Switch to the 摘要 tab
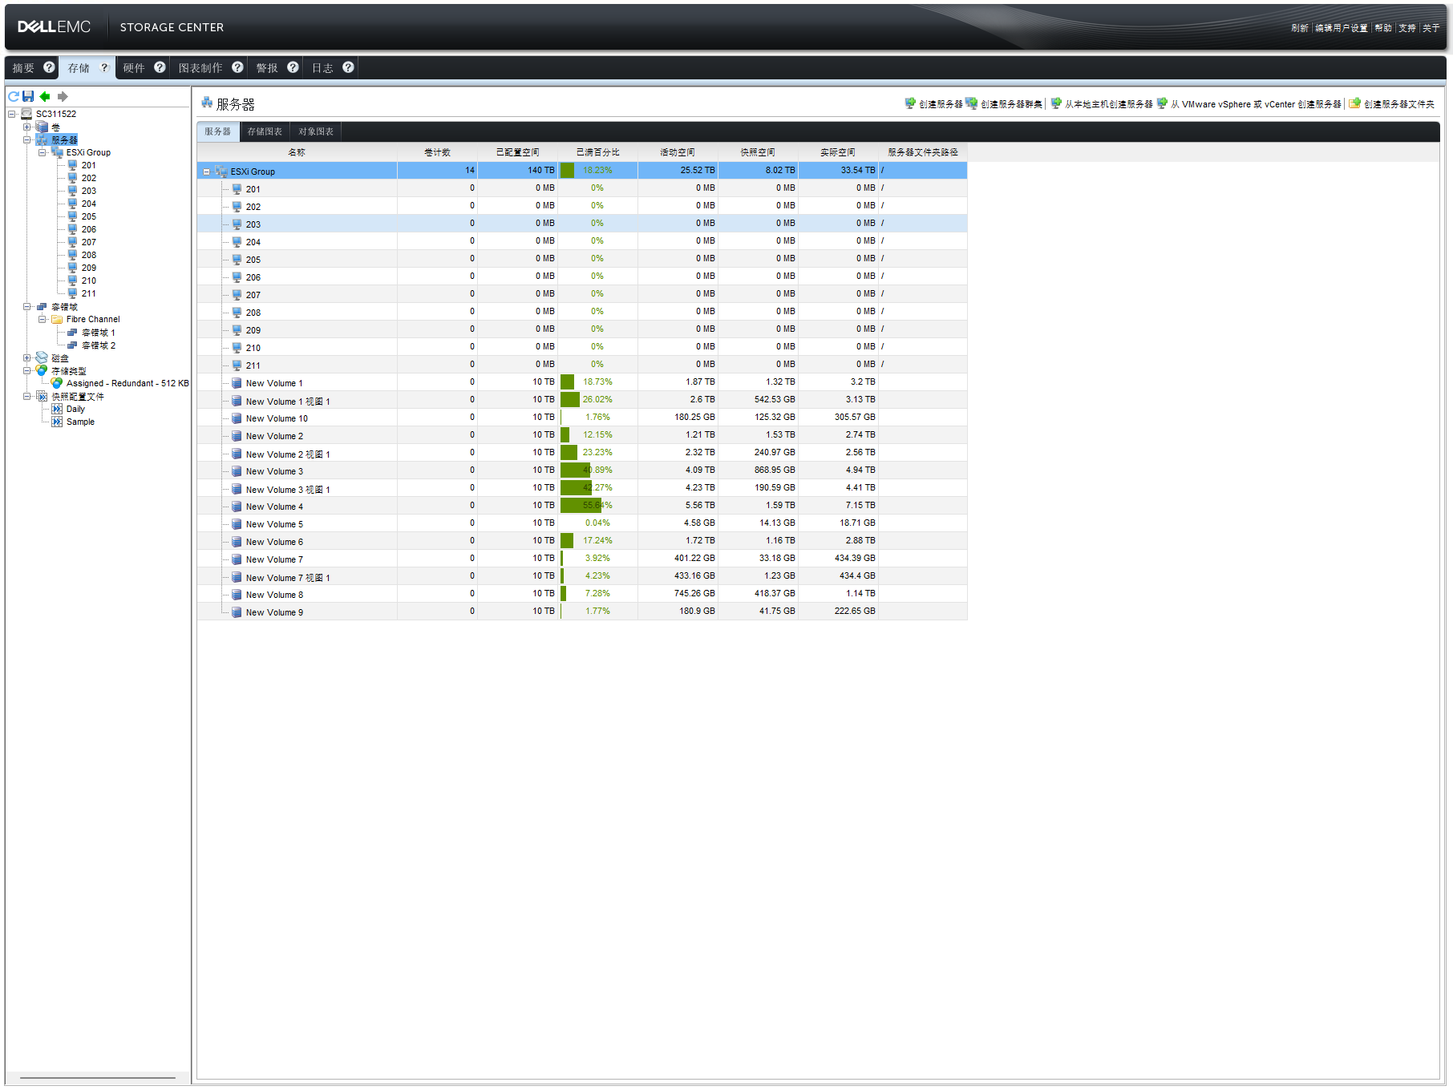Screen dimensions: 1453x1090 (23, 68)
